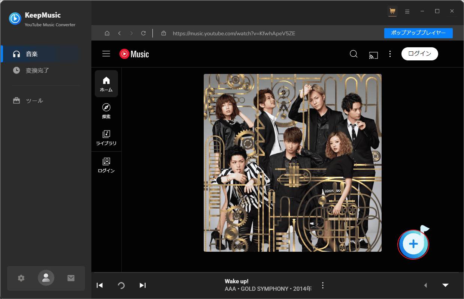This screenshot has height=299, width=464.
Task: Skip to the next track
Action: (142, 285)
